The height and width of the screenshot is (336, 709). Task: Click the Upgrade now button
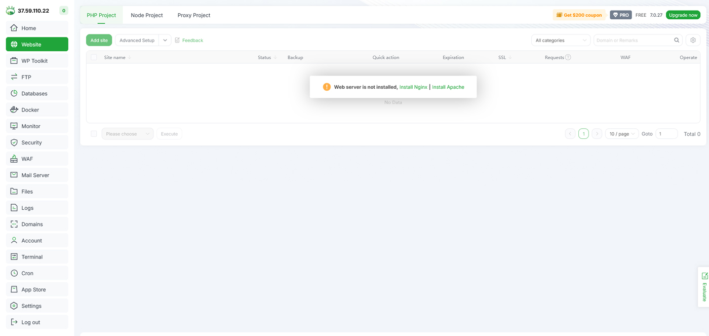[683, 15]
